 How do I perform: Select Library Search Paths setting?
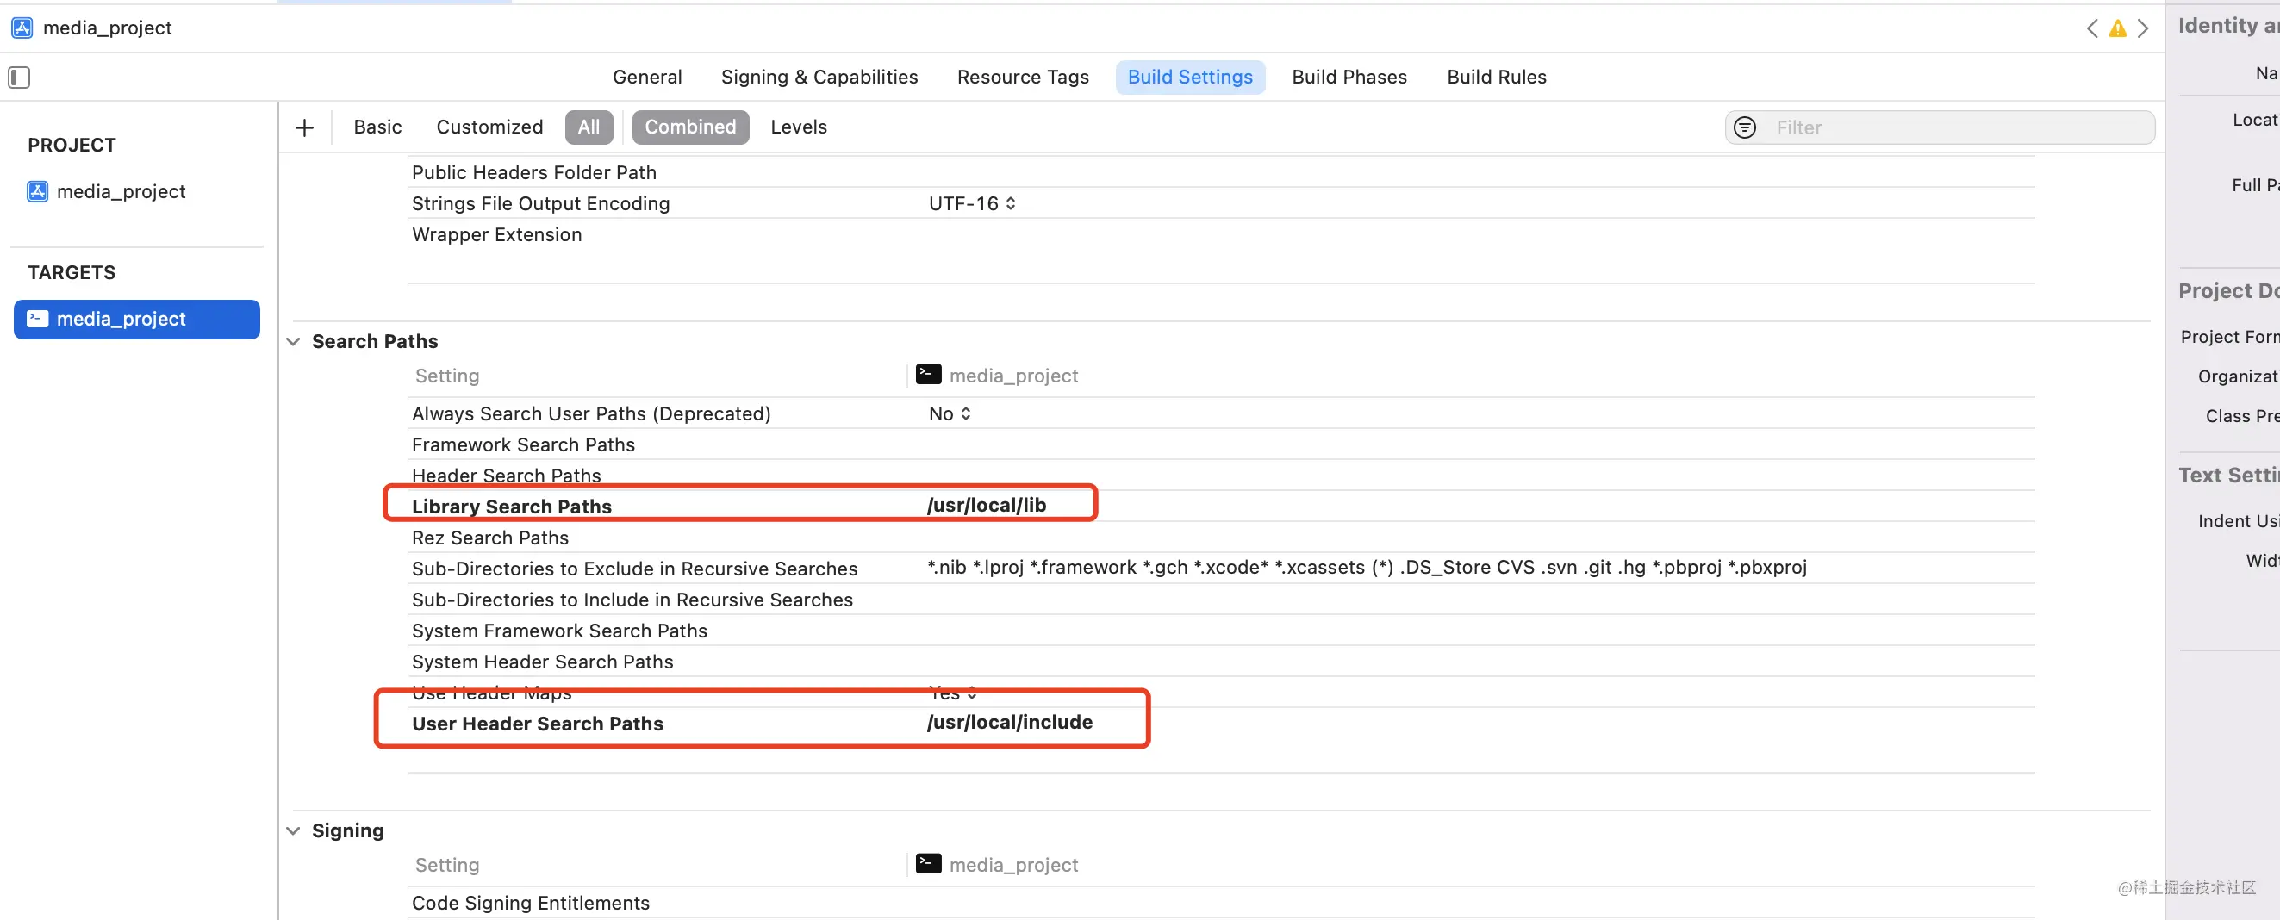(512, 506)
